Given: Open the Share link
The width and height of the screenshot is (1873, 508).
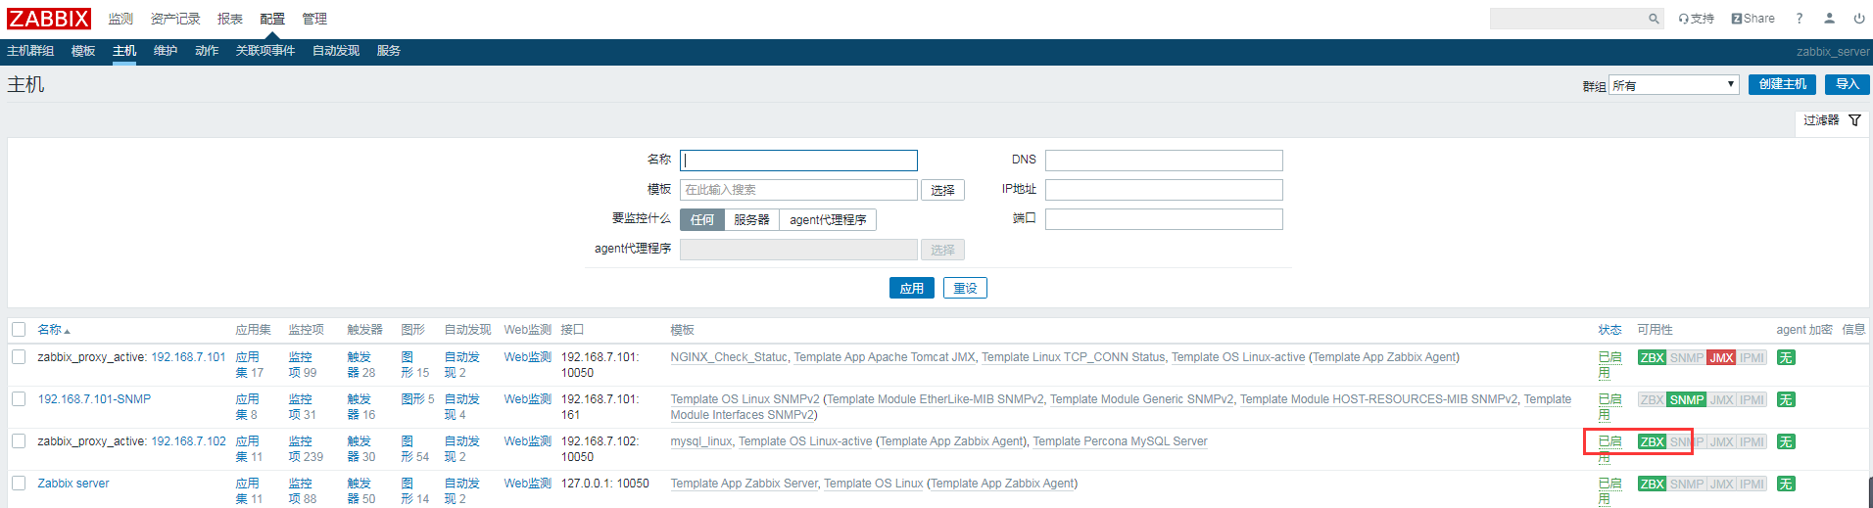Looking at the screenshot, I should 1753,19.
